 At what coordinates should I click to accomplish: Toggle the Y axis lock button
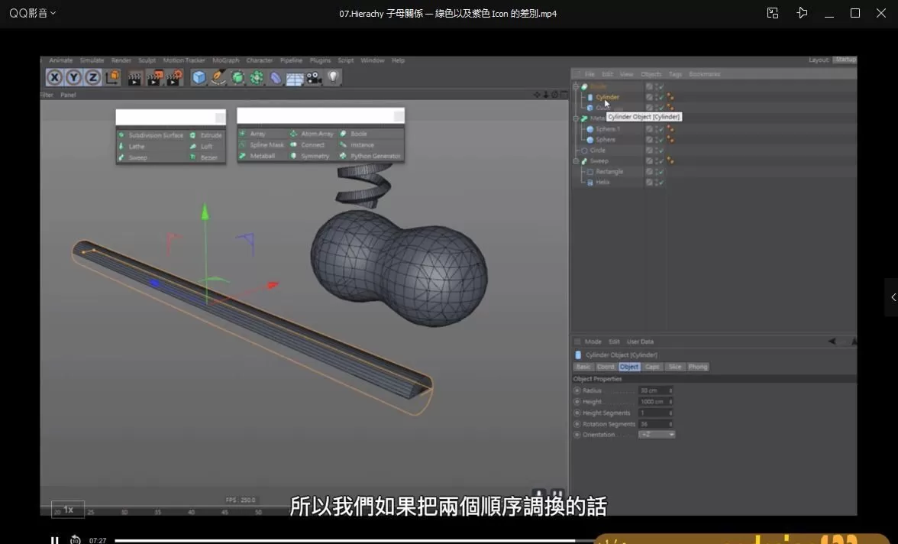click(73, 76)
